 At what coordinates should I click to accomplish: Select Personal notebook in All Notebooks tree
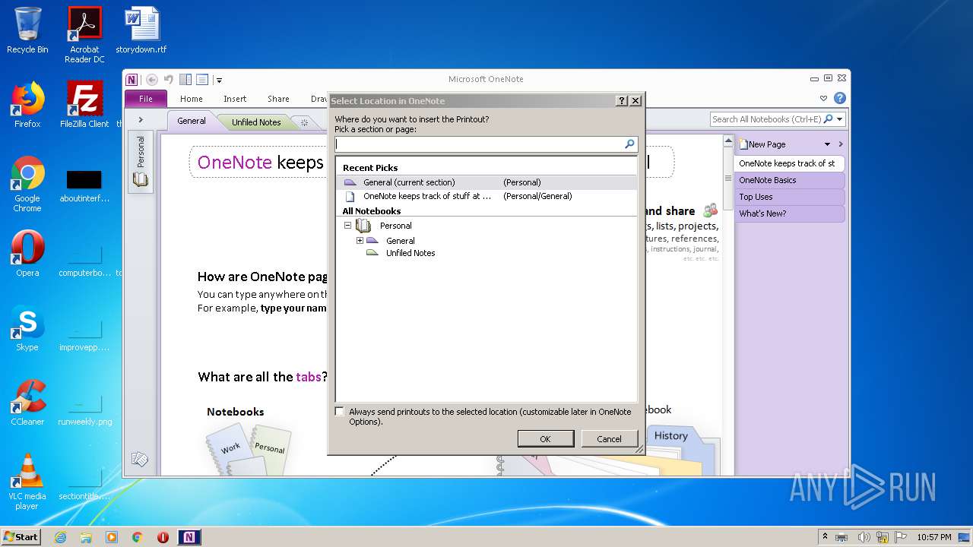click(x=396, y=226)
